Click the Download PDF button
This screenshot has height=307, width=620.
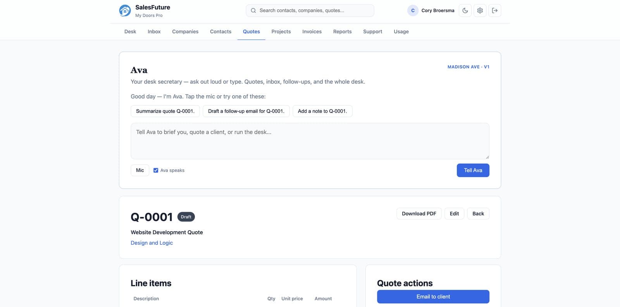point(419,214)
